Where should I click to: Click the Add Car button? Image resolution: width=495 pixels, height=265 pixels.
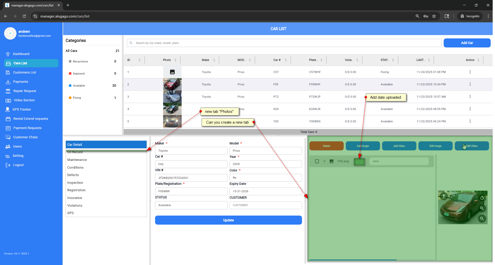point(467,43)
